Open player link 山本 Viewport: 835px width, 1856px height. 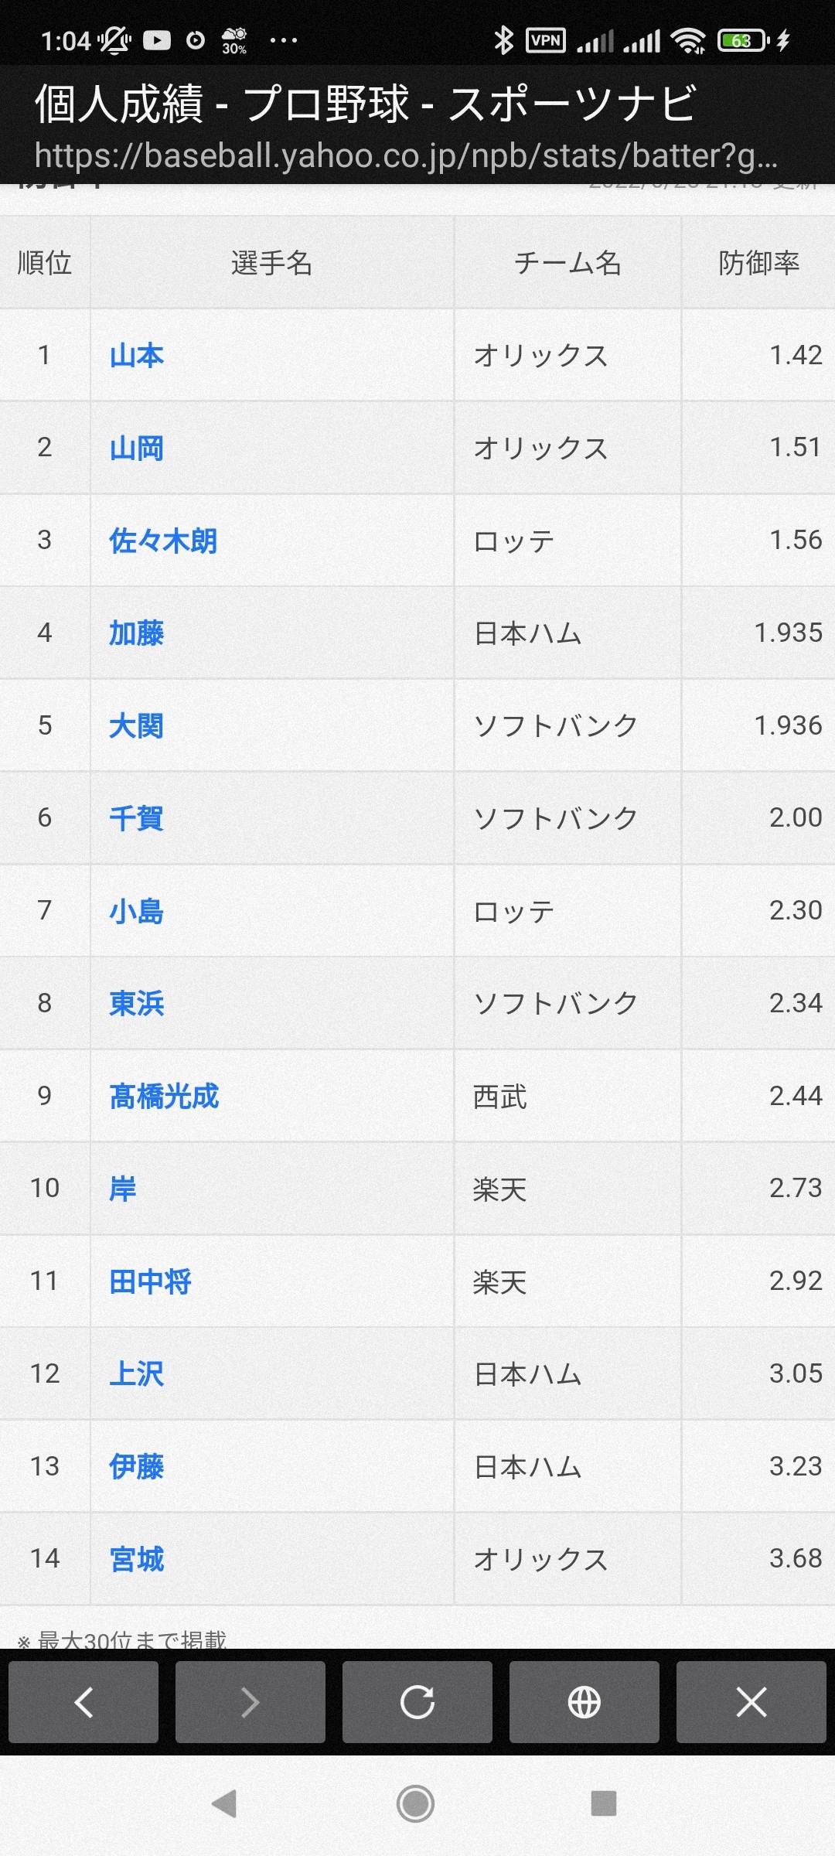tap(137, 355)
